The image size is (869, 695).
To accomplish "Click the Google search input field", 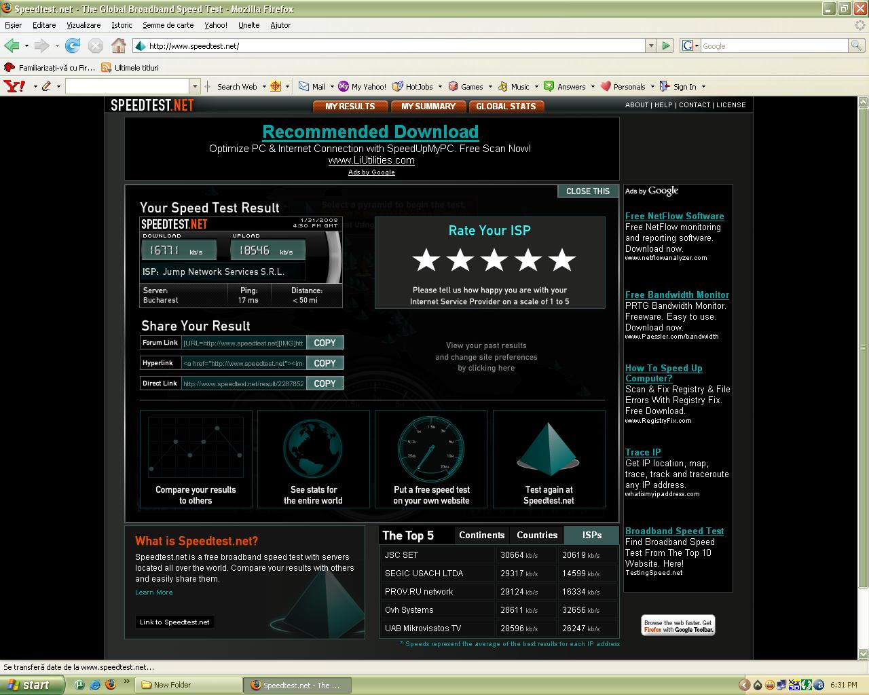I will (774, 45).
